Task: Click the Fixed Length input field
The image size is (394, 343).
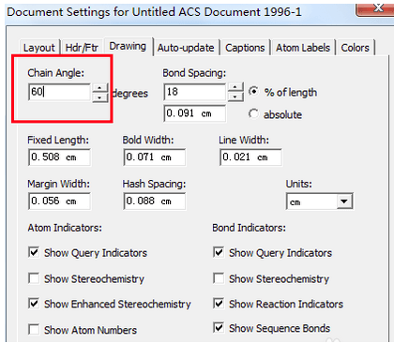Action: coord(59,157)
